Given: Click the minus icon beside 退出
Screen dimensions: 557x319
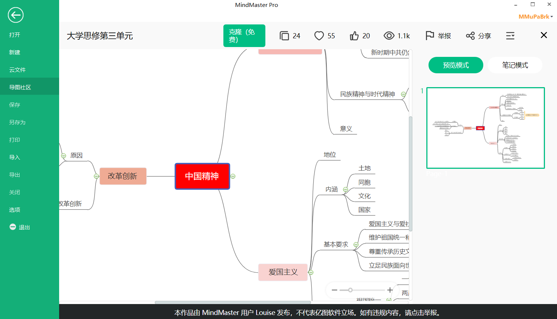Looking at the screenshot, I should tap(13, 227).
